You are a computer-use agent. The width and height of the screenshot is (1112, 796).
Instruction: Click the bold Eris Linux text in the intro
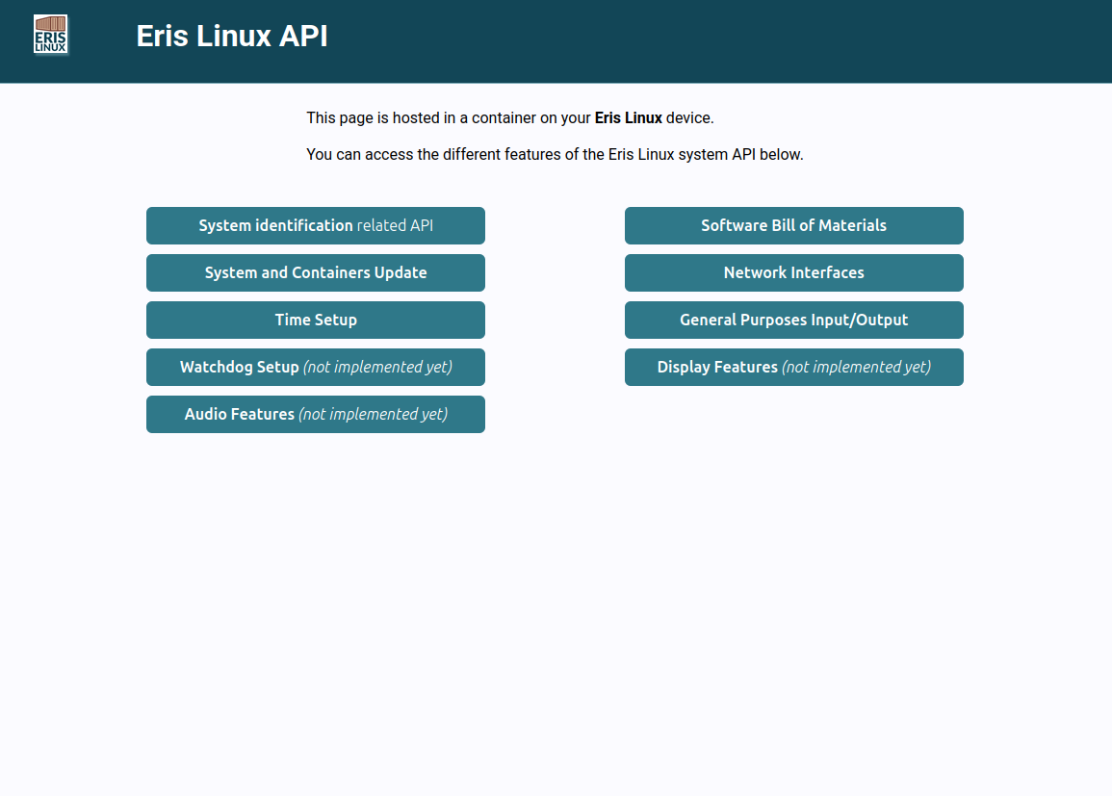coord(629,117)
